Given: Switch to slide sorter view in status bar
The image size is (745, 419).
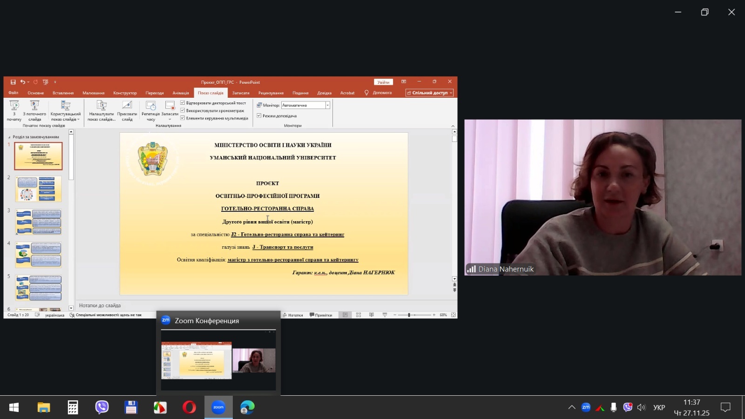Looking at the screenshot, I should pos(359,315).
